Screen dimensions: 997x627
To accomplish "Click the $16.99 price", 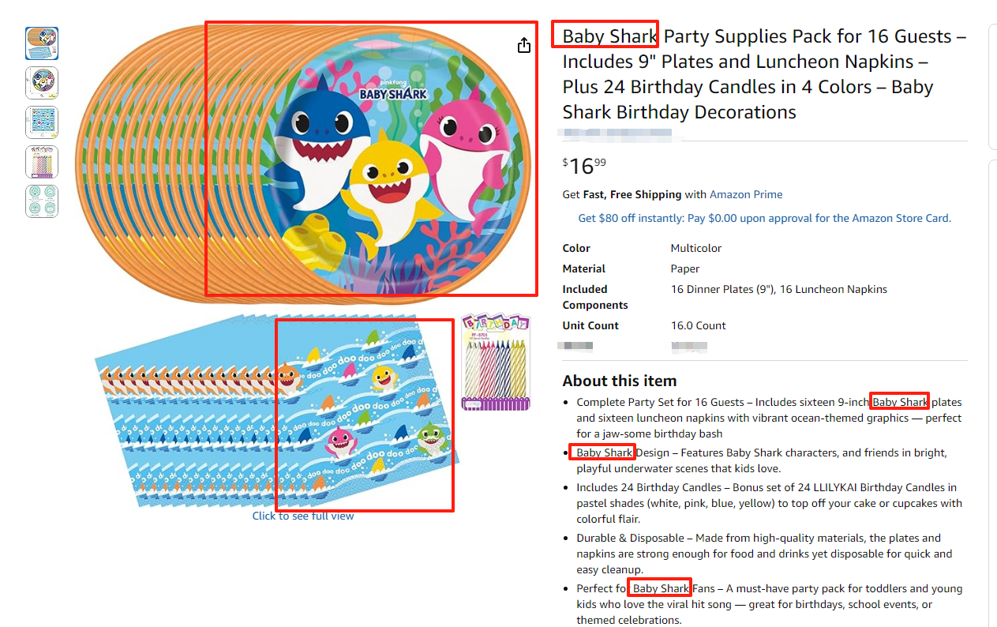I will (x=584, y=165).
